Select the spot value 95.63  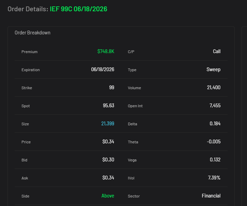(108, 106)
